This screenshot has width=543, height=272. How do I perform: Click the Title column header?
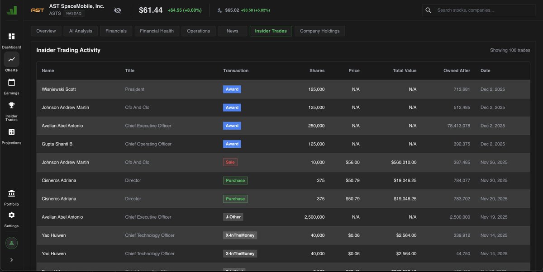click(130, 70)
